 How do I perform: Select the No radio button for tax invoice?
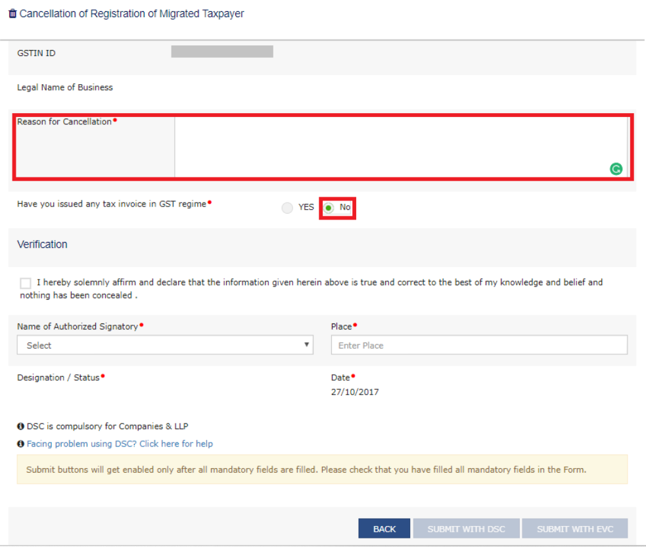(329, 208)
